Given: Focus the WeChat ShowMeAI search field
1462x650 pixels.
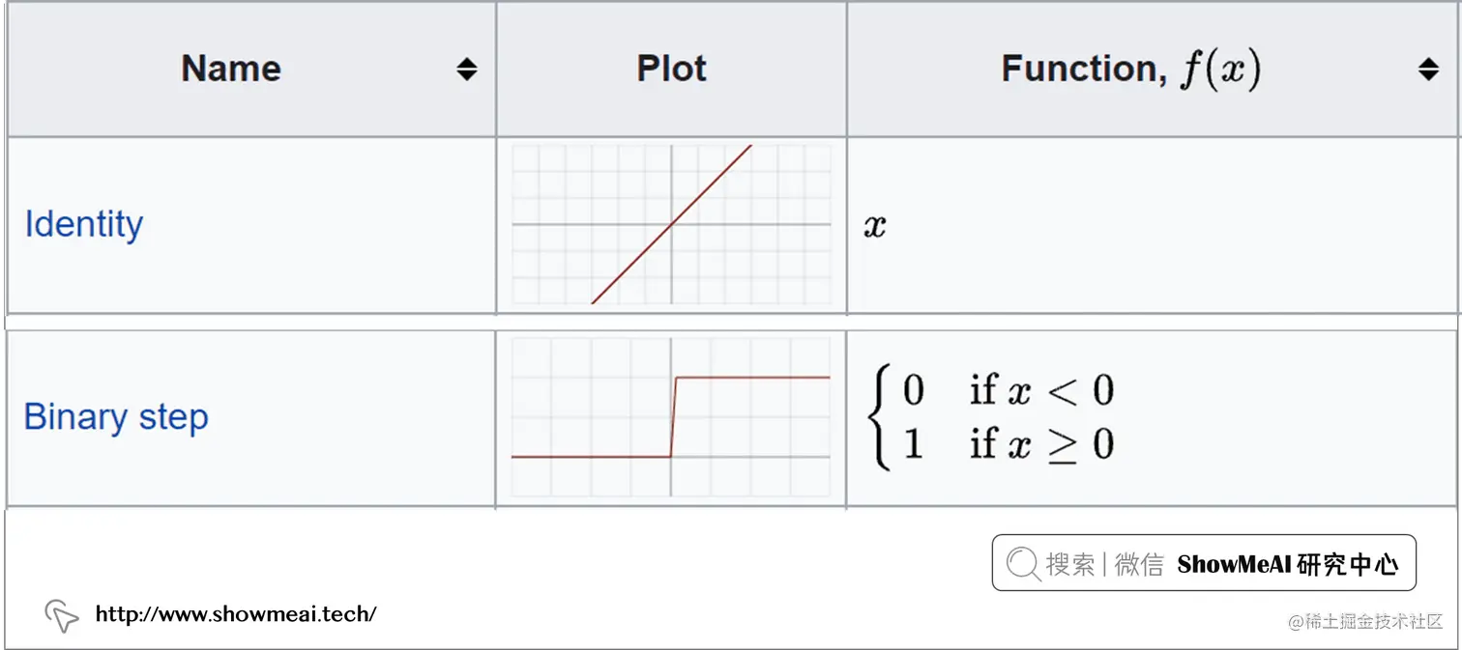Looking at the screenshot, I should pyautogui.click(x=1204, y=563).
